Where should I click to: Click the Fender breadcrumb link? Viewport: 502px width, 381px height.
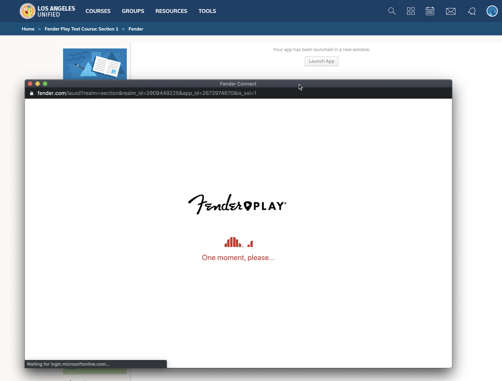(136, 29)
